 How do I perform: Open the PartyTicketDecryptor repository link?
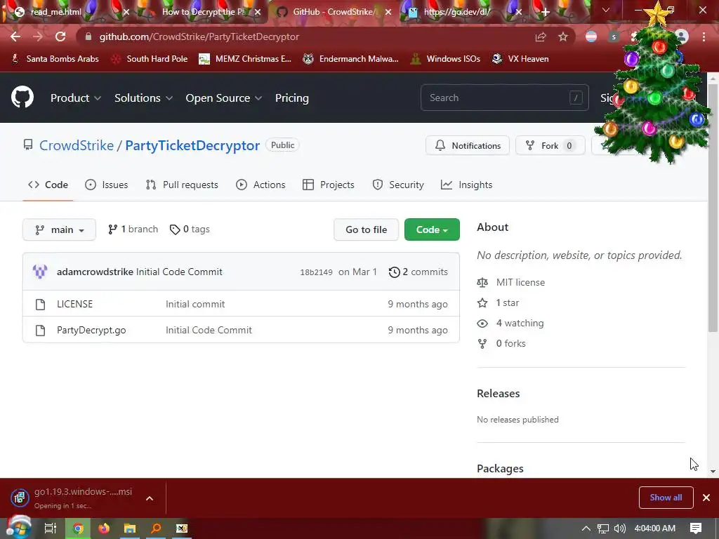tap(192, 145)
